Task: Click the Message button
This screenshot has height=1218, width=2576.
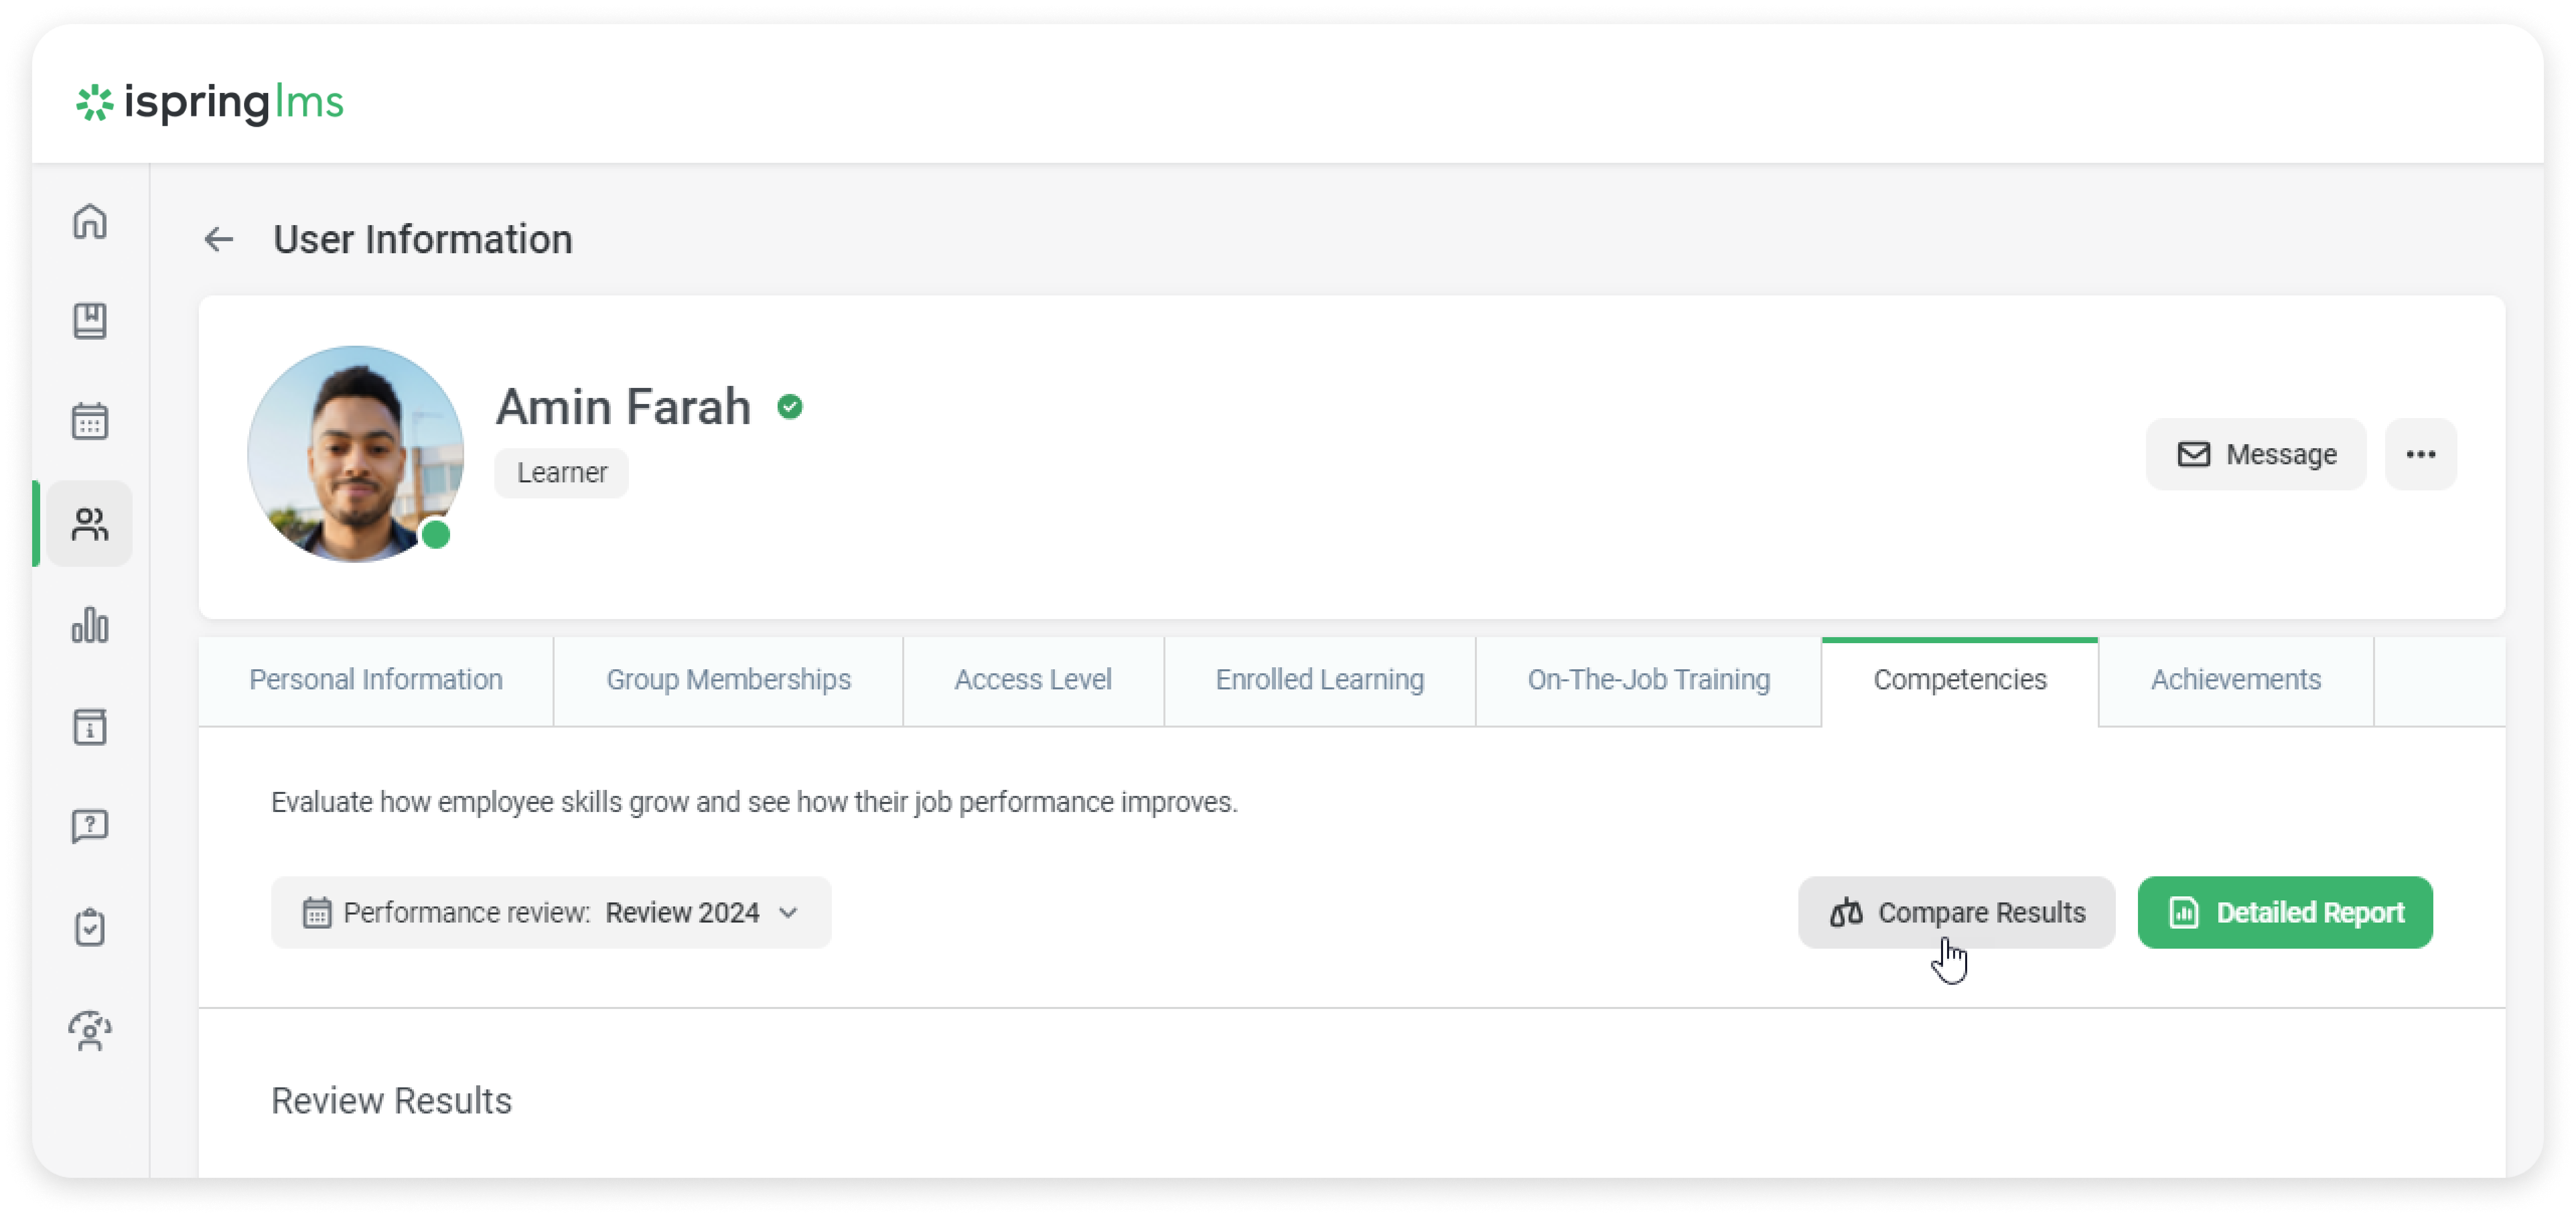Action: pyautogui.click(x=2256, y=455)
